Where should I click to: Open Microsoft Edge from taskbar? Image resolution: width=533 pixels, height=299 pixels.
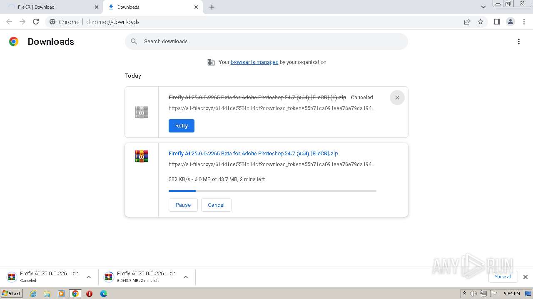[x=104, y=294]
